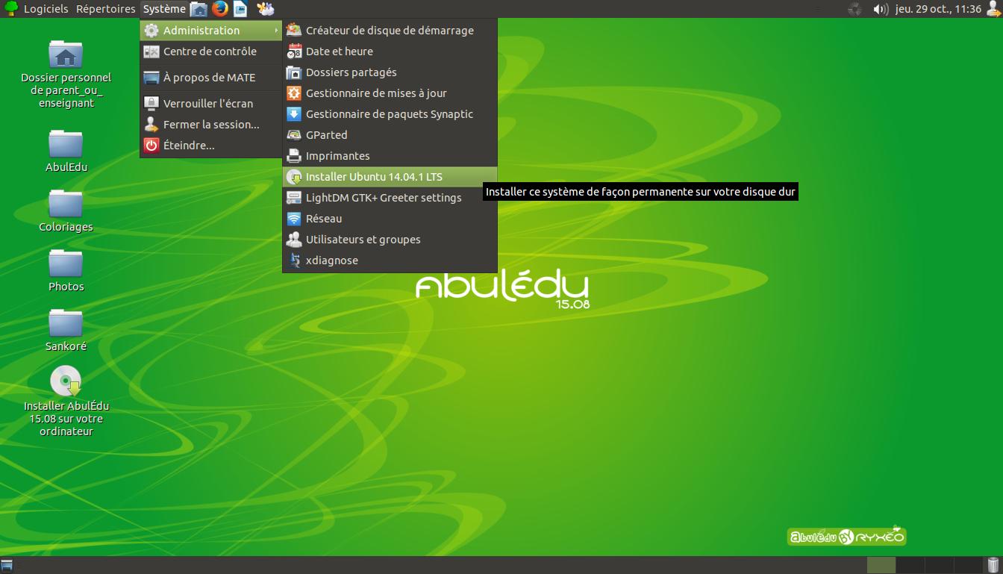This screenshot has height=574, width=1003.
Task: Click the user session switch icon
Action: click(992, 9)
